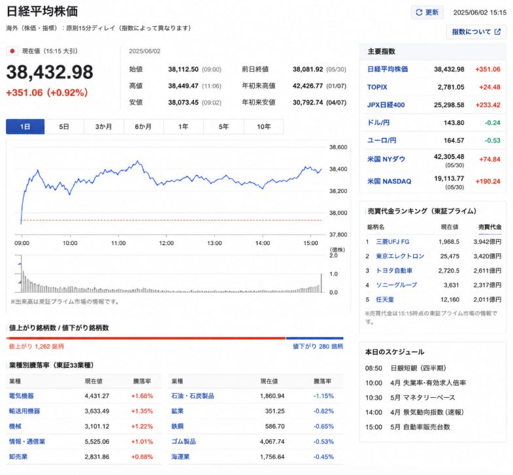Click the 業種別騰落率 section heading
This screenshot has height=475, width=513.
pos(52,365)
